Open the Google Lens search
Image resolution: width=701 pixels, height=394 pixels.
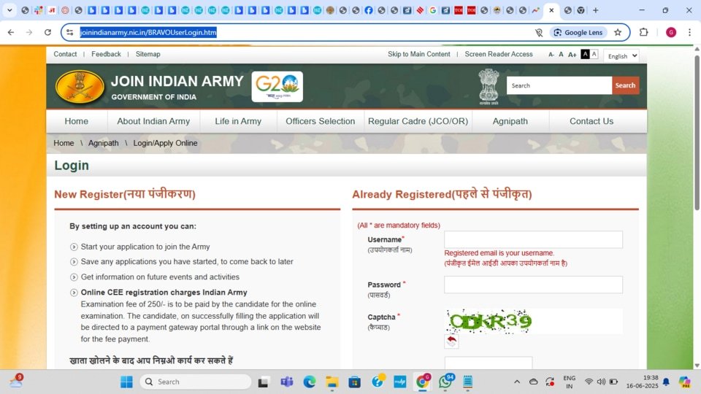(x=577, y=32)
